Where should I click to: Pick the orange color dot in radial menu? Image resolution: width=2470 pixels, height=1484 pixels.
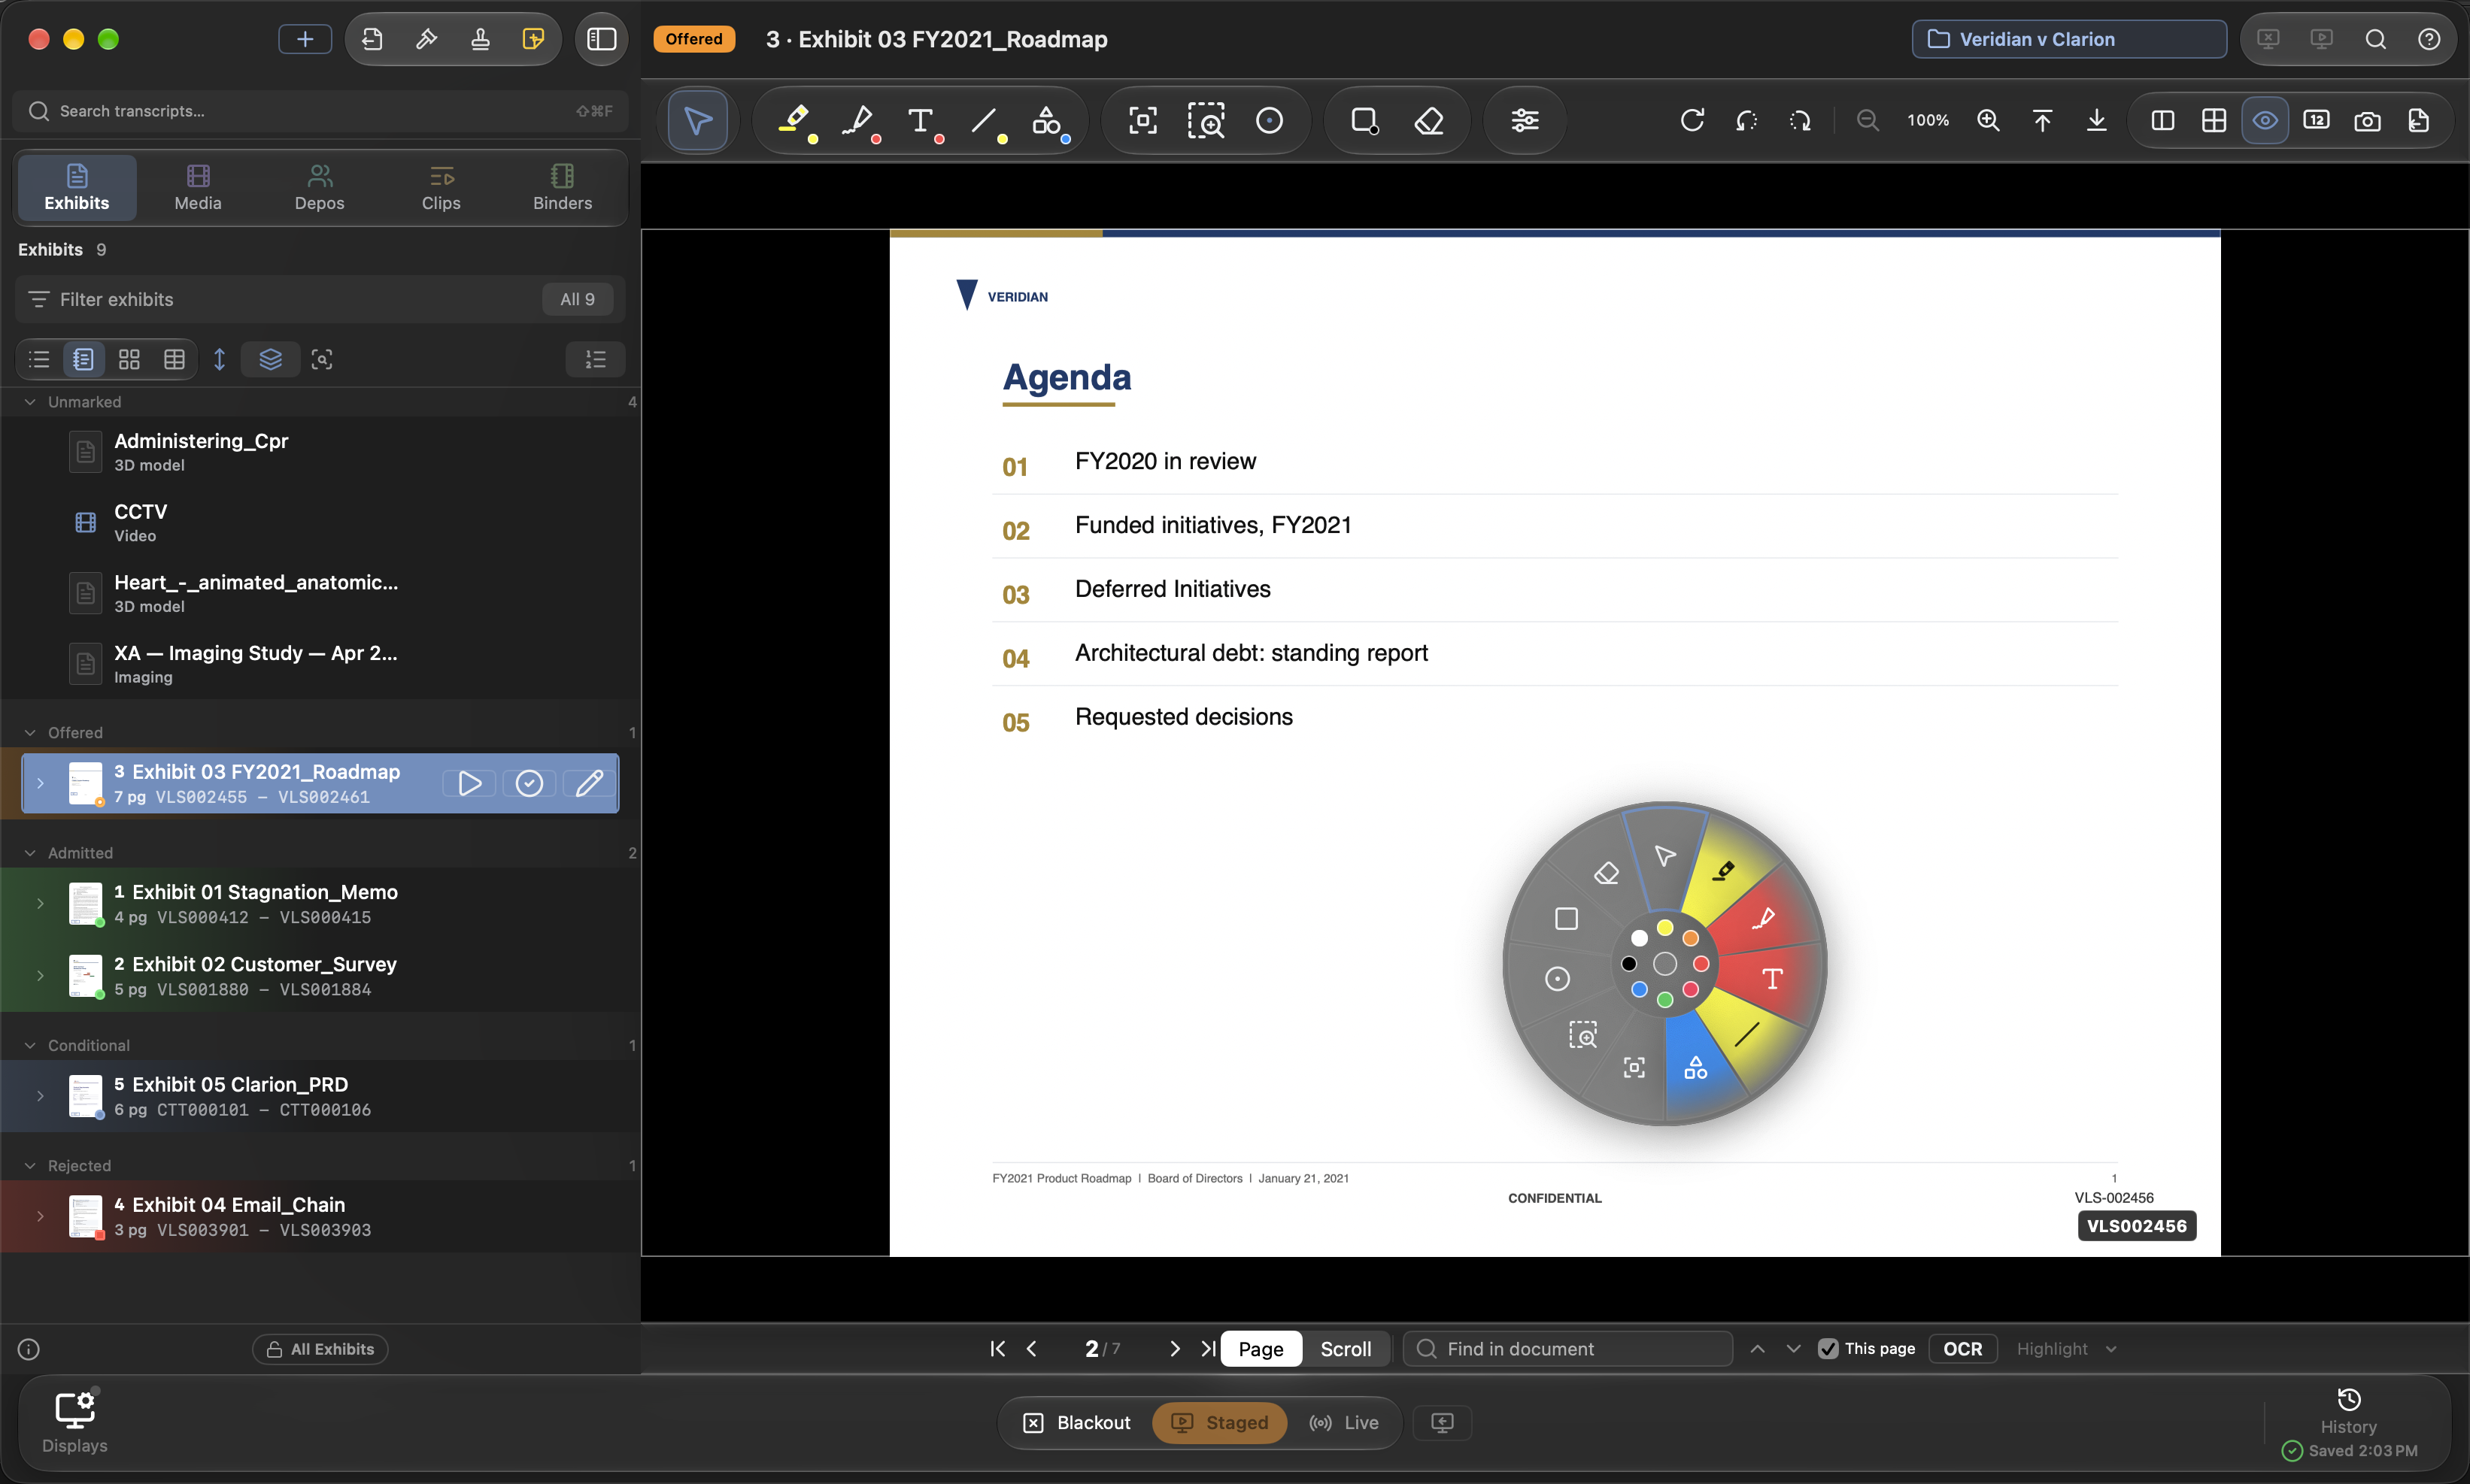1691,938
